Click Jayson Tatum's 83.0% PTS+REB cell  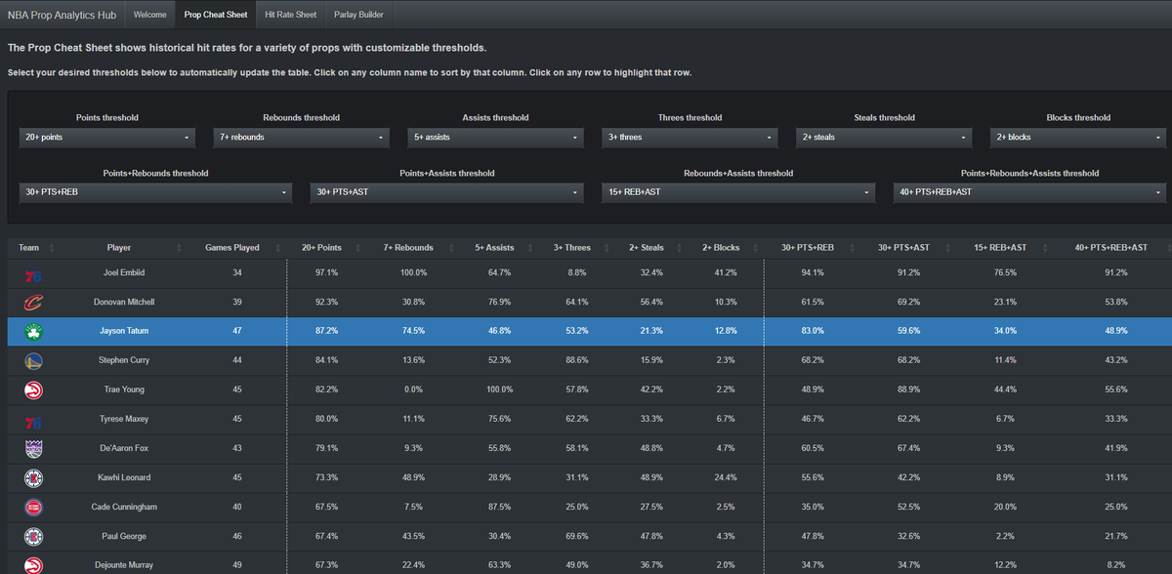(812, 331)
